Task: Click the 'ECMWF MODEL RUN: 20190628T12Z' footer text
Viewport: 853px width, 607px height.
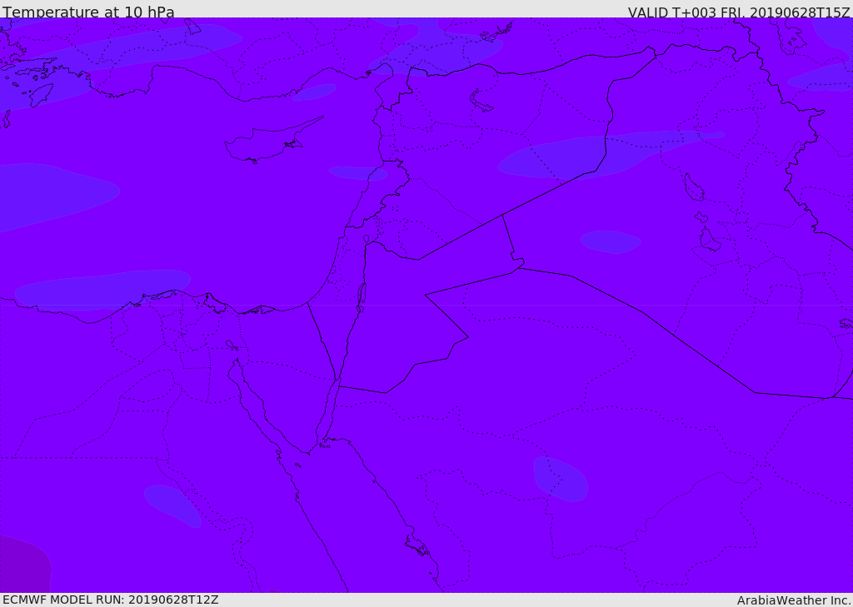Action: 111,600
